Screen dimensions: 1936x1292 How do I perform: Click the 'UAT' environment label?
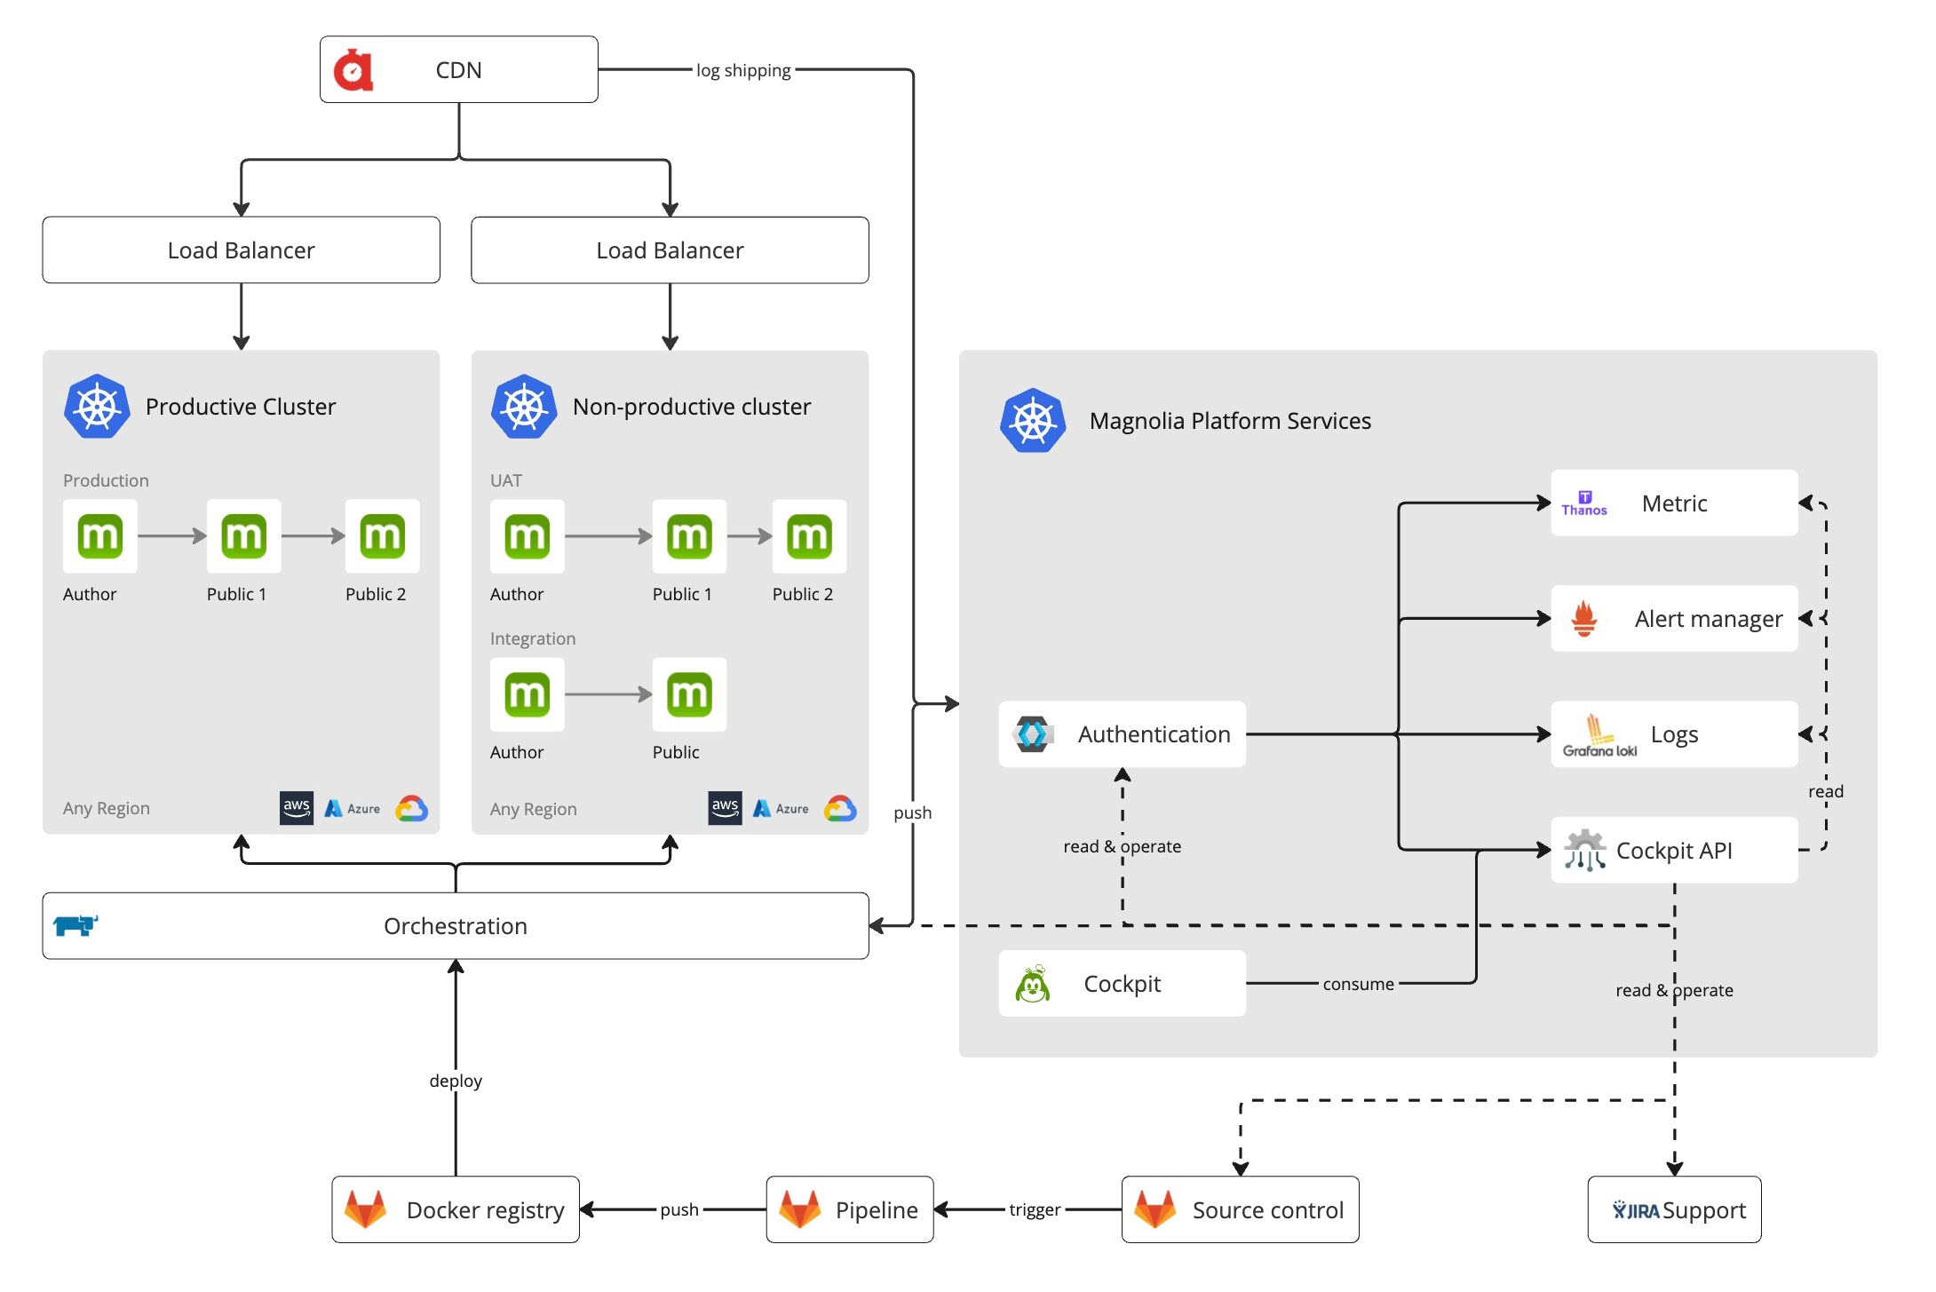(506, 480)
